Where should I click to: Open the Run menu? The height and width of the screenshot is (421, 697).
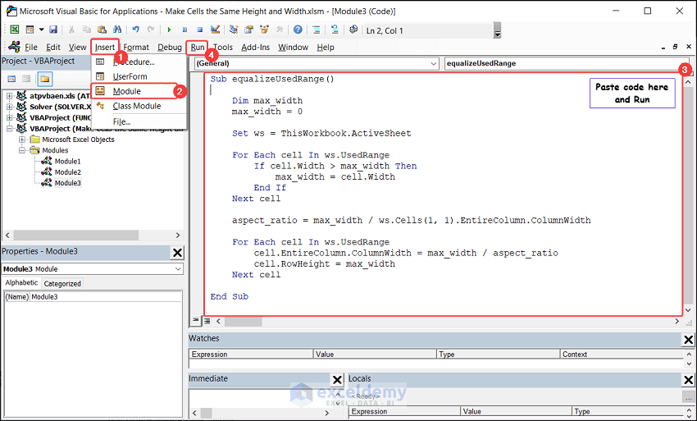click(x=197, y=48)
